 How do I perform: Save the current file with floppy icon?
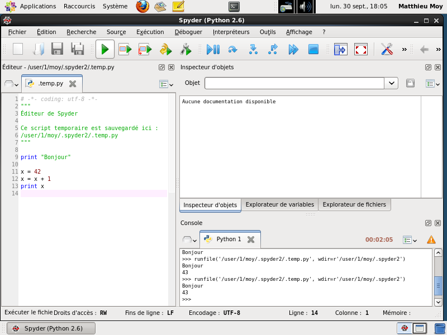(x=58, y=49)
